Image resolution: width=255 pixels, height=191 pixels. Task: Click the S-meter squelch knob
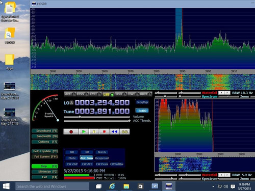(58, 120)
